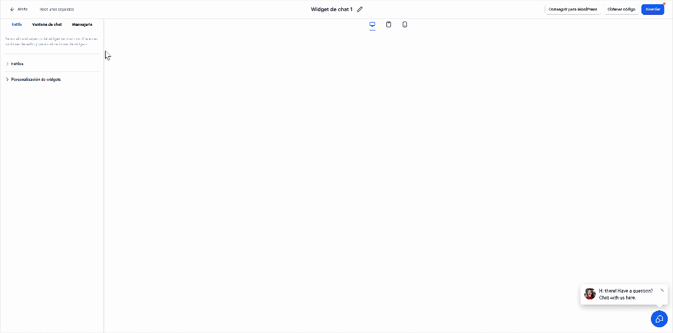Click Obtener código button

point(621,9)
